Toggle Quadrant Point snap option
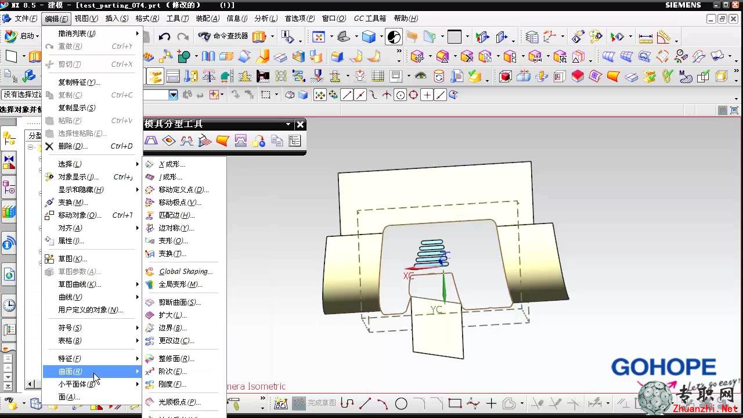The image size is (743, 418). 413,95
